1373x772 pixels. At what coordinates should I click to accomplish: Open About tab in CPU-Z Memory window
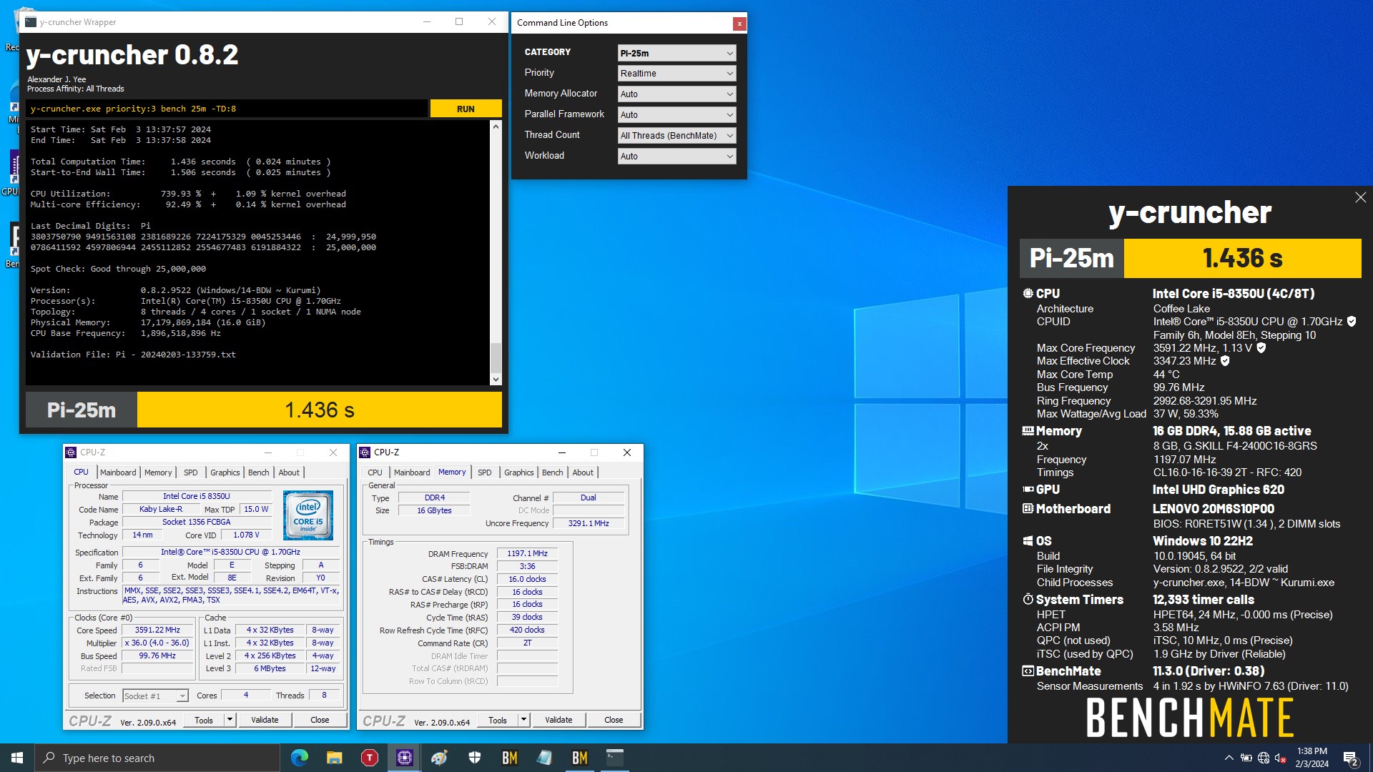[x=583, y=472]
